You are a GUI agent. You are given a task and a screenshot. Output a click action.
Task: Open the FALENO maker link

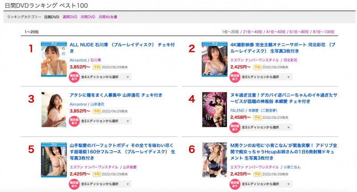(x=237, y=110)
